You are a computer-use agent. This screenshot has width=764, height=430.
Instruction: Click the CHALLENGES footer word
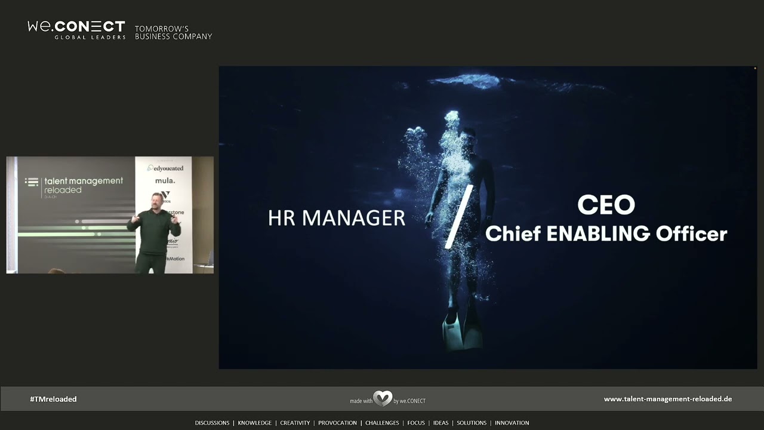point(382,423)
